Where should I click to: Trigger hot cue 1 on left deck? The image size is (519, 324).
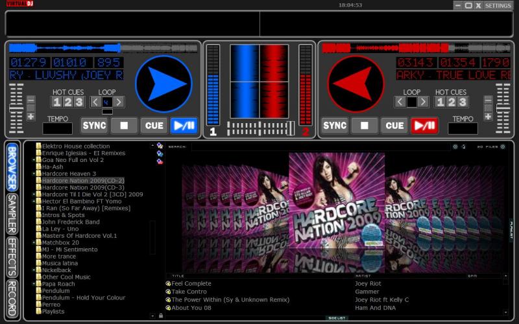click(56, 102)
